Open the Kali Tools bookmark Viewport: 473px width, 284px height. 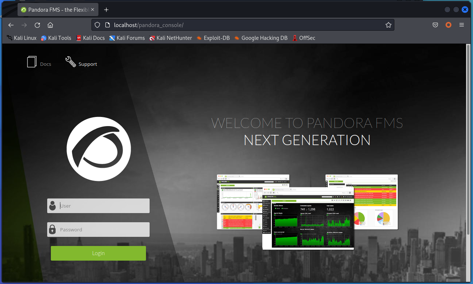pos(56,38)
